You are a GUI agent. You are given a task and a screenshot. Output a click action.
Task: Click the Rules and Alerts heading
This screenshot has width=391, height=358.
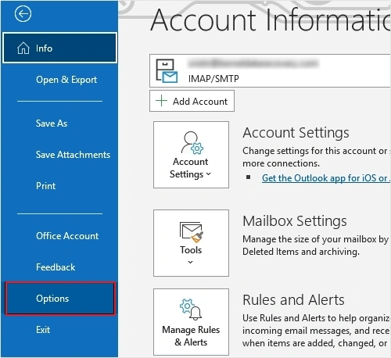click(x=293, y=300)
